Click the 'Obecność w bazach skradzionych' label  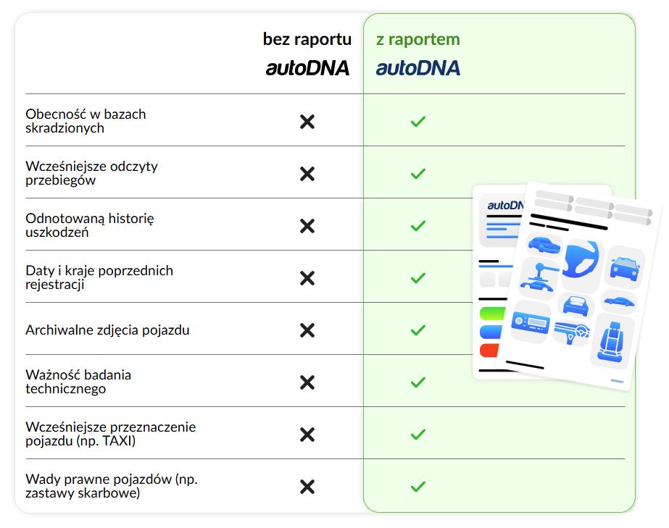86,121
